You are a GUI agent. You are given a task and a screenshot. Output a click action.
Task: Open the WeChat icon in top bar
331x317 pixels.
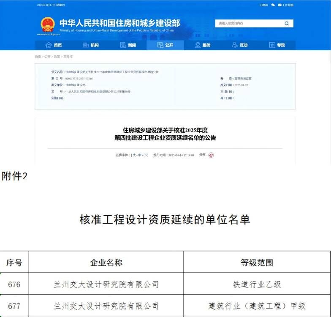(x=273, y=5)
